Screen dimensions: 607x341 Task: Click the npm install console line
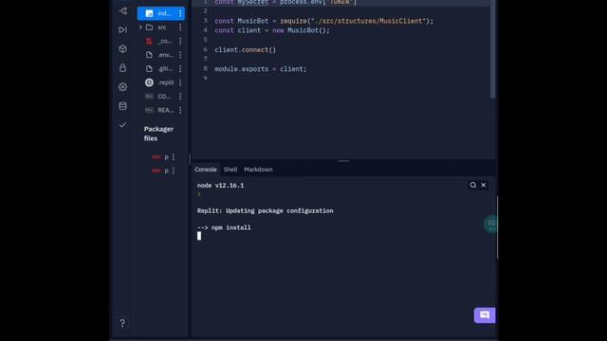224,227
